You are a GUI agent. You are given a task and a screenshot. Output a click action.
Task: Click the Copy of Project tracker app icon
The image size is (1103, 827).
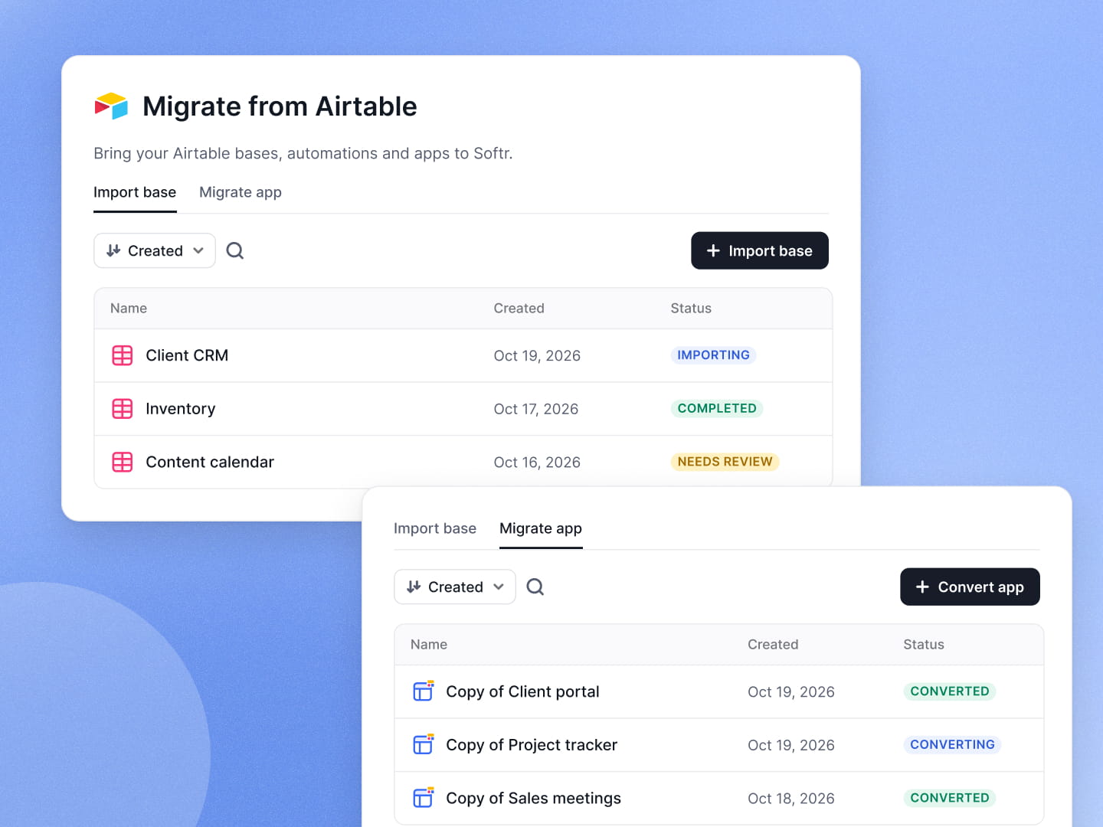coord(424,744)
